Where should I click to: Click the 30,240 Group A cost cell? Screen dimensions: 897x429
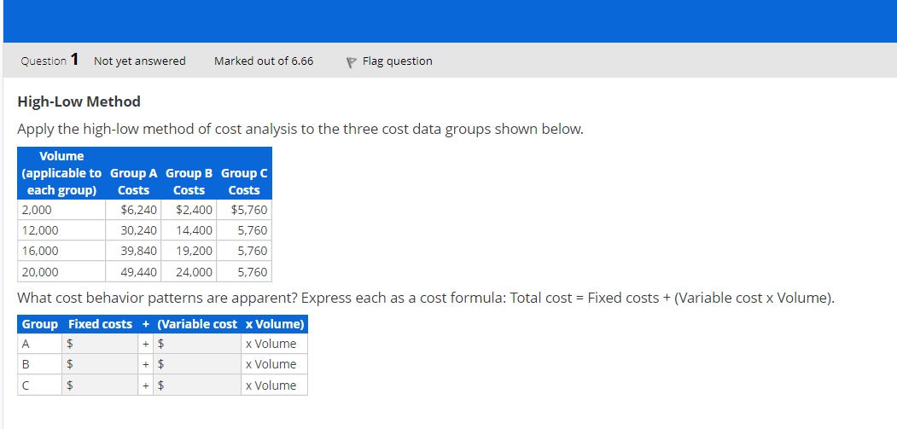click(x=133, y=230)
